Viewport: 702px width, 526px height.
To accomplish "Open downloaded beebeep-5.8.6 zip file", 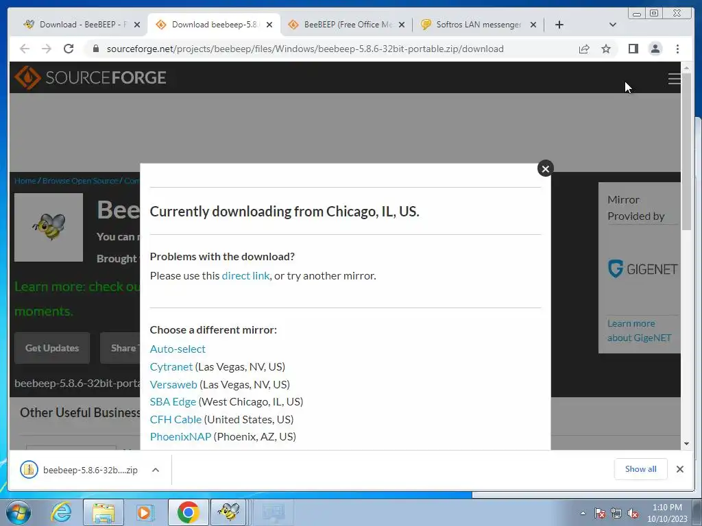I will pyautogui.click(x=81, y=470).
